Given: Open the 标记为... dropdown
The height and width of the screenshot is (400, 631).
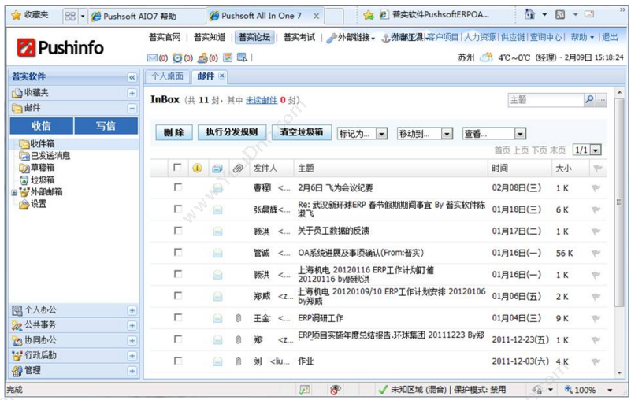Looking at the screenshot, I should pos(362,134).
